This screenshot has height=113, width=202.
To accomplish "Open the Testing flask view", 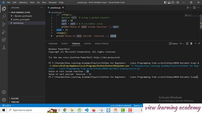I will [4, 48].
